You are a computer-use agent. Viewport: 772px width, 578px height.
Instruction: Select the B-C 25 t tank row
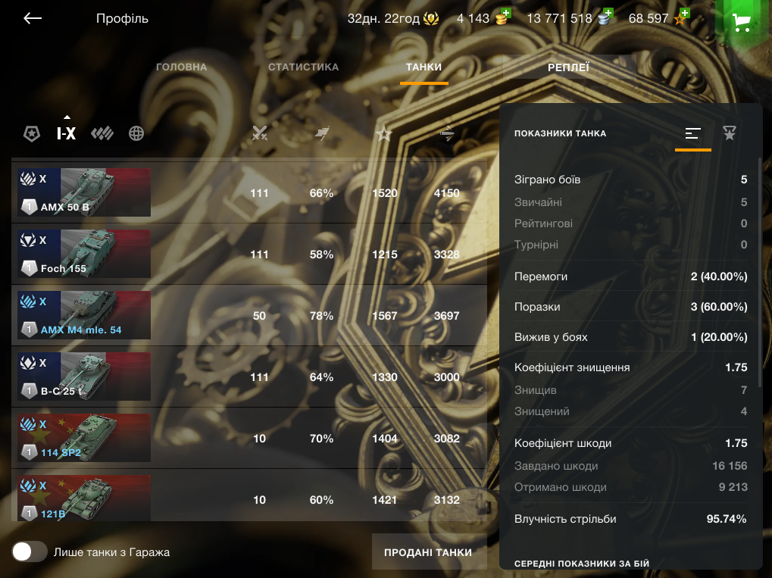[249, 376]
